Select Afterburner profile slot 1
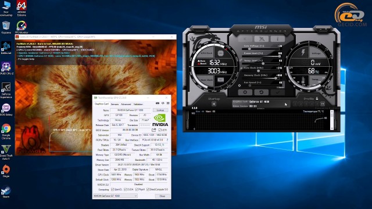This screenshot has width=372, height=209. click(295, 104)
